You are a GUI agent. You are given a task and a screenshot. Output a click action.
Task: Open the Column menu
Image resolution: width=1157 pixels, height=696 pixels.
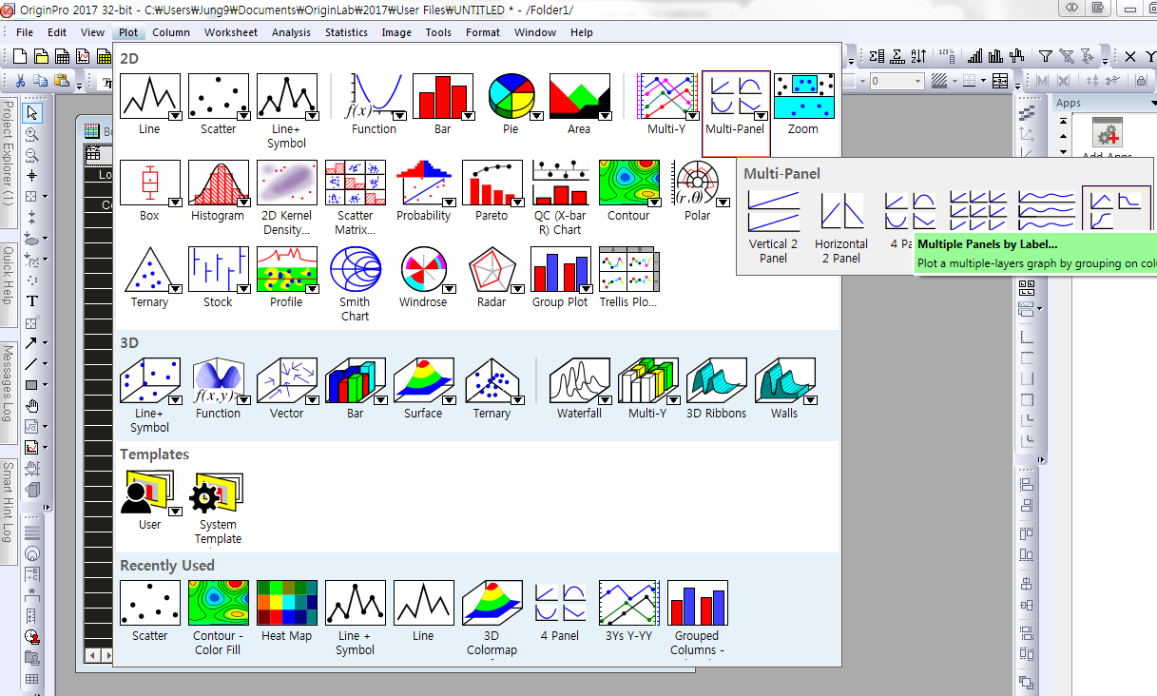click(x=171, y=32)
